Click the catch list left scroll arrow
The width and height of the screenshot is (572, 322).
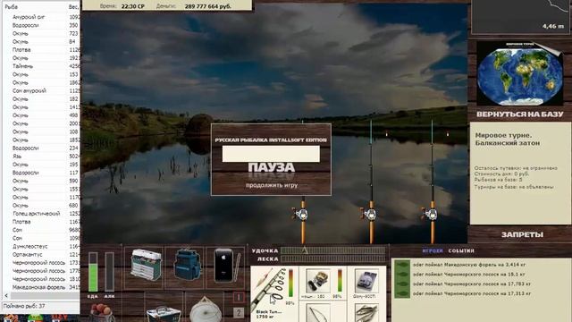click(6, 296)
